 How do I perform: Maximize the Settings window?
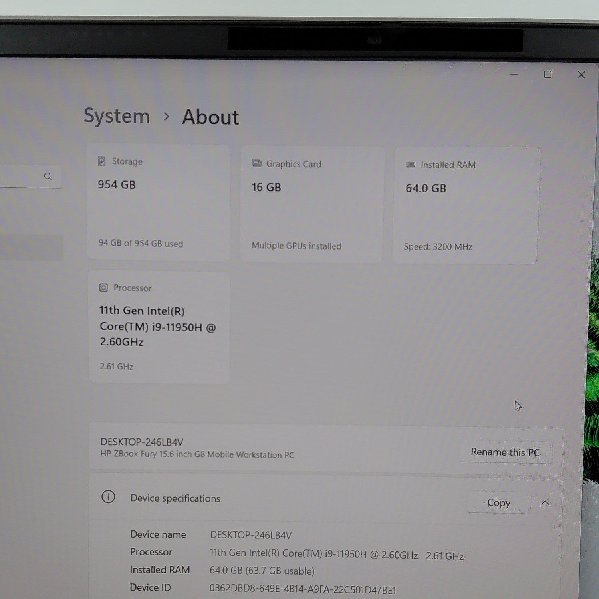coord(548,74)
